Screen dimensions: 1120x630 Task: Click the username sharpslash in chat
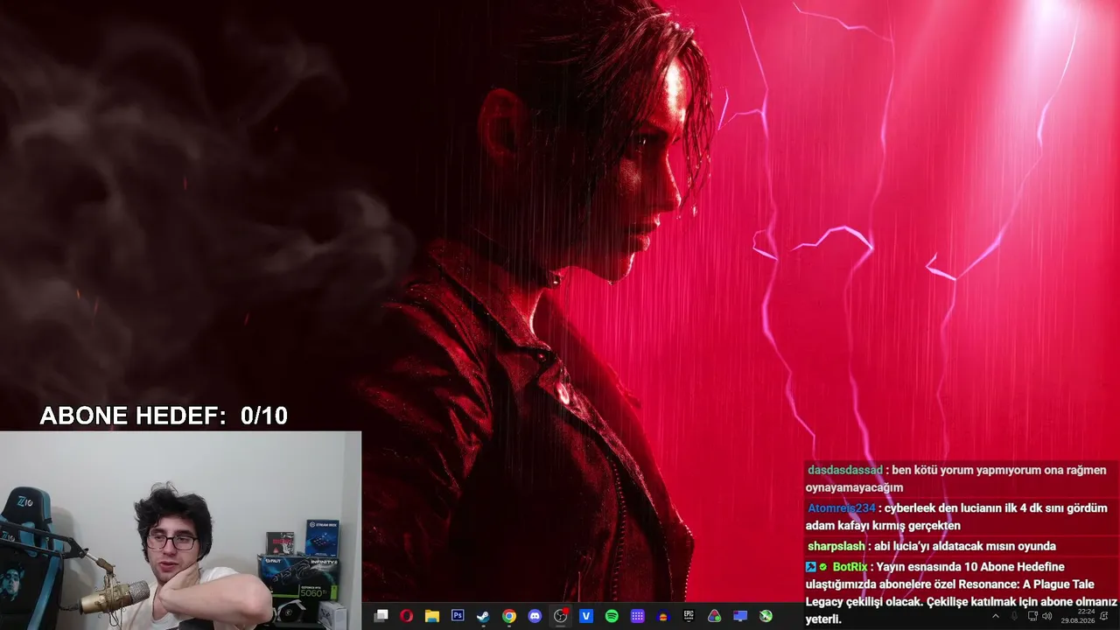coord(836,546)
